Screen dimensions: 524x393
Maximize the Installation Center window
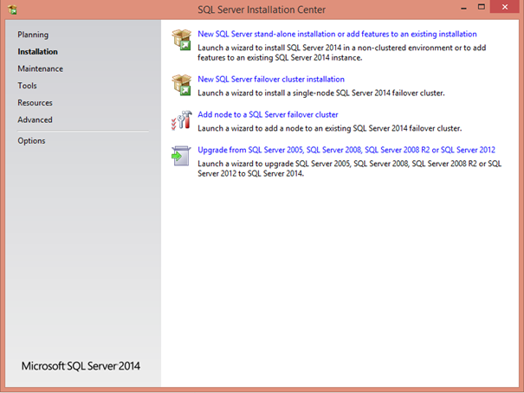[x=482, y=7]
